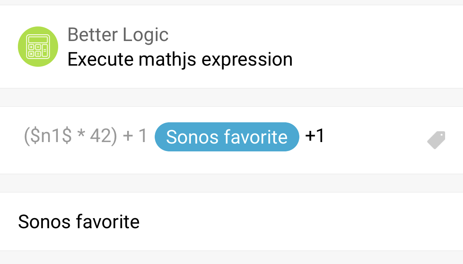463x264 pixels.
Task: Click the 42 in the placeholder expression
Action: [x=101, y=136]
